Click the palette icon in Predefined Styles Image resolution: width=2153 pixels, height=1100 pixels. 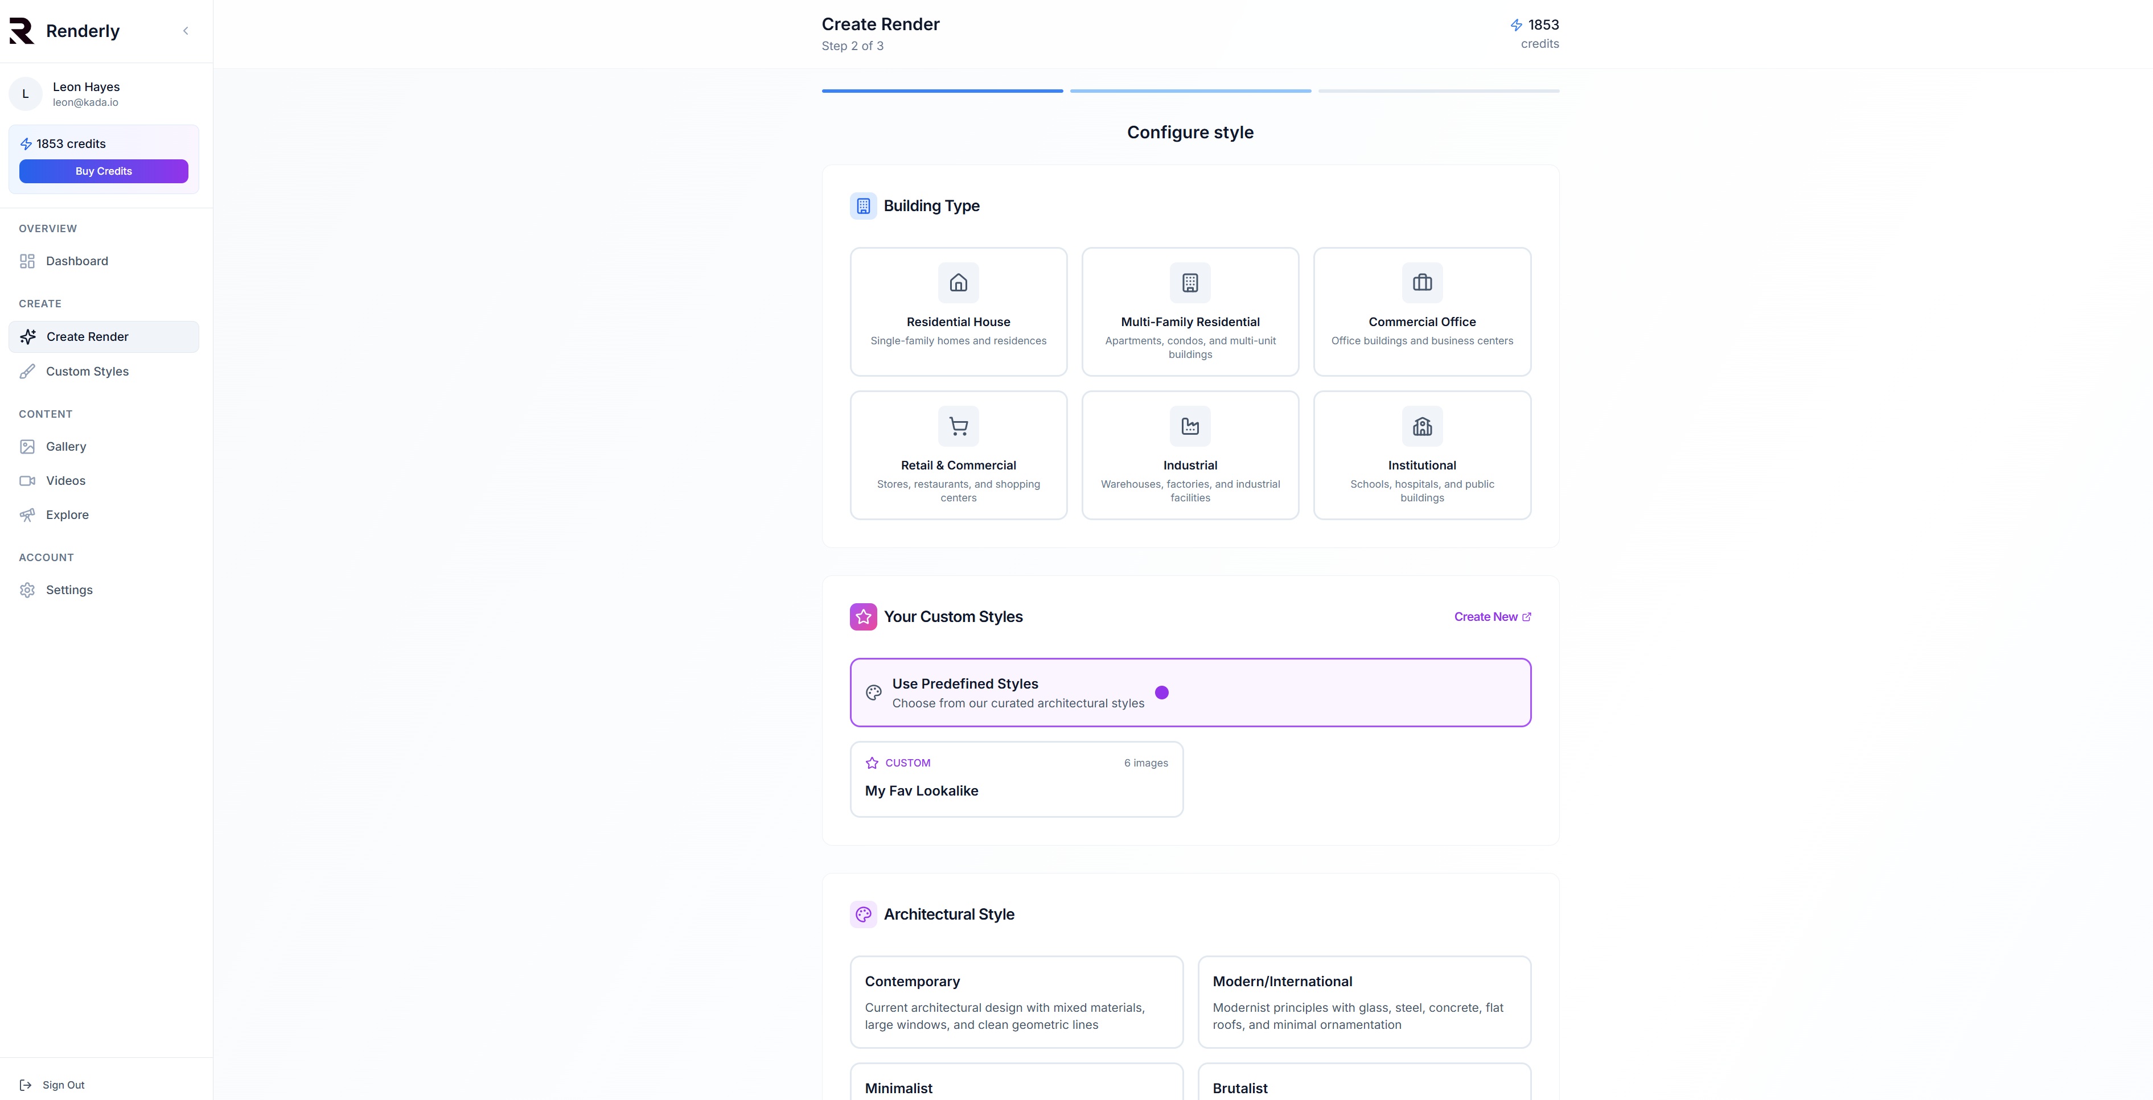point(873,693)
